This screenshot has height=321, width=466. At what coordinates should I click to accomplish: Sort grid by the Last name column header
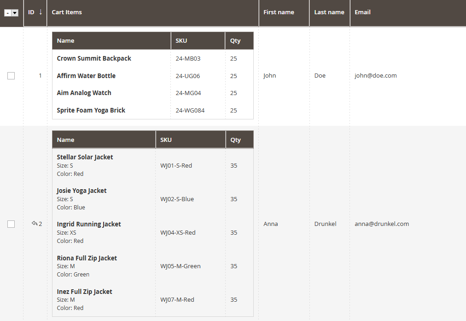tap(329, 12)
